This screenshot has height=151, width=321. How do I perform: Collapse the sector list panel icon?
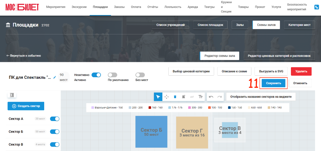tap(12, 95)
